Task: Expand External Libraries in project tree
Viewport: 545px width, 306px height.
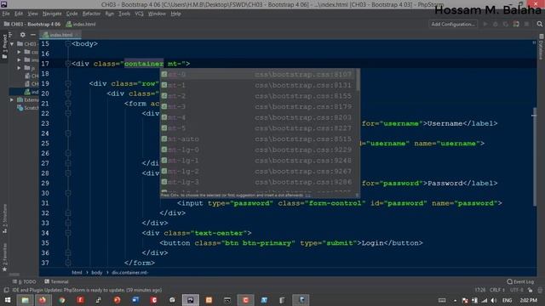Action: coord(12,100)
